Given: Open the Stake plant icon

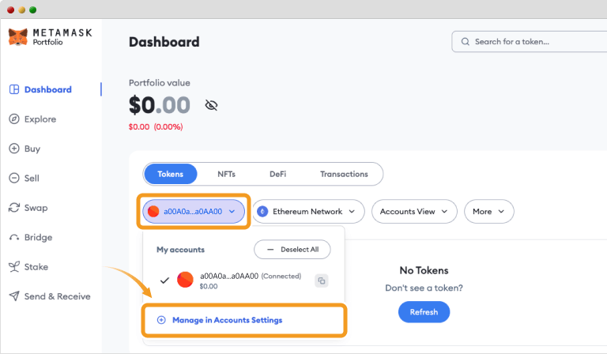Looking at the screenshot, I should click(14, 266).
